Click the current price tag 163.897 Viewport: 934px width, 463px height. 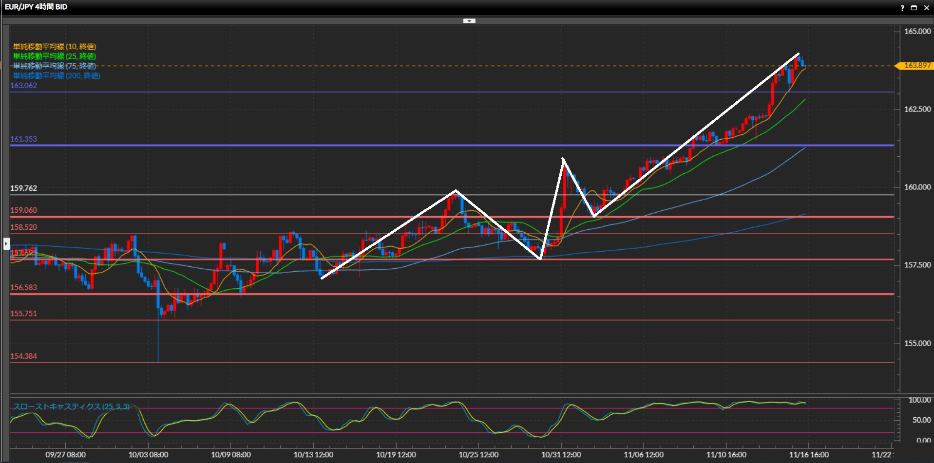pos(916,66)
